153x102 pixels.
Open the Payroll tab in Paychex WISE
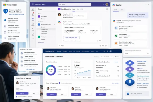[70, 51]
